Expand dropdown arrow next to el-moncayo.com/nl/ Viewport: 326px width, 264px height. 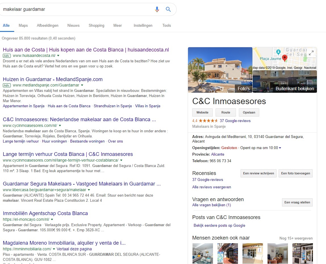point(52,219)
